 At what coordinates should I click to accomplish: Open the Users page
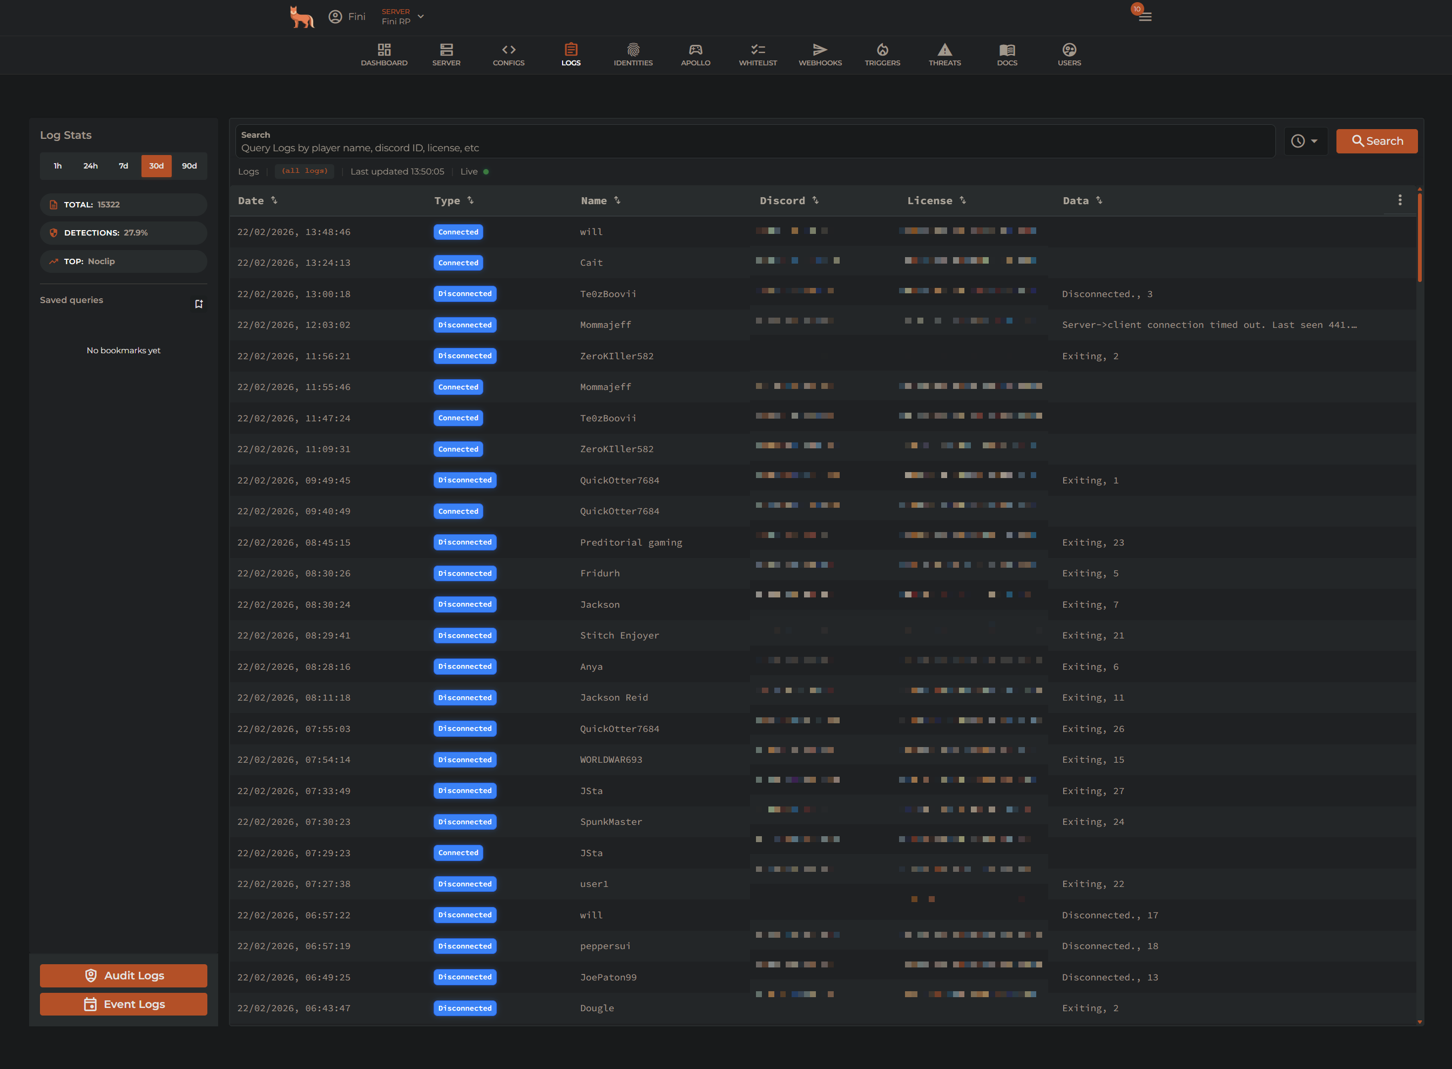pos(1069,55)
